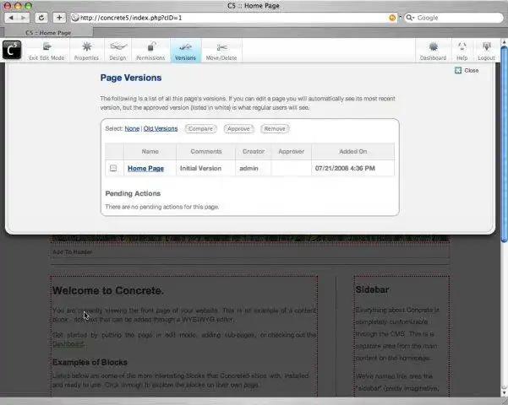The image size is (508, 405).
Task: Close the Page Versions panel
Action: tap(467, 70)
